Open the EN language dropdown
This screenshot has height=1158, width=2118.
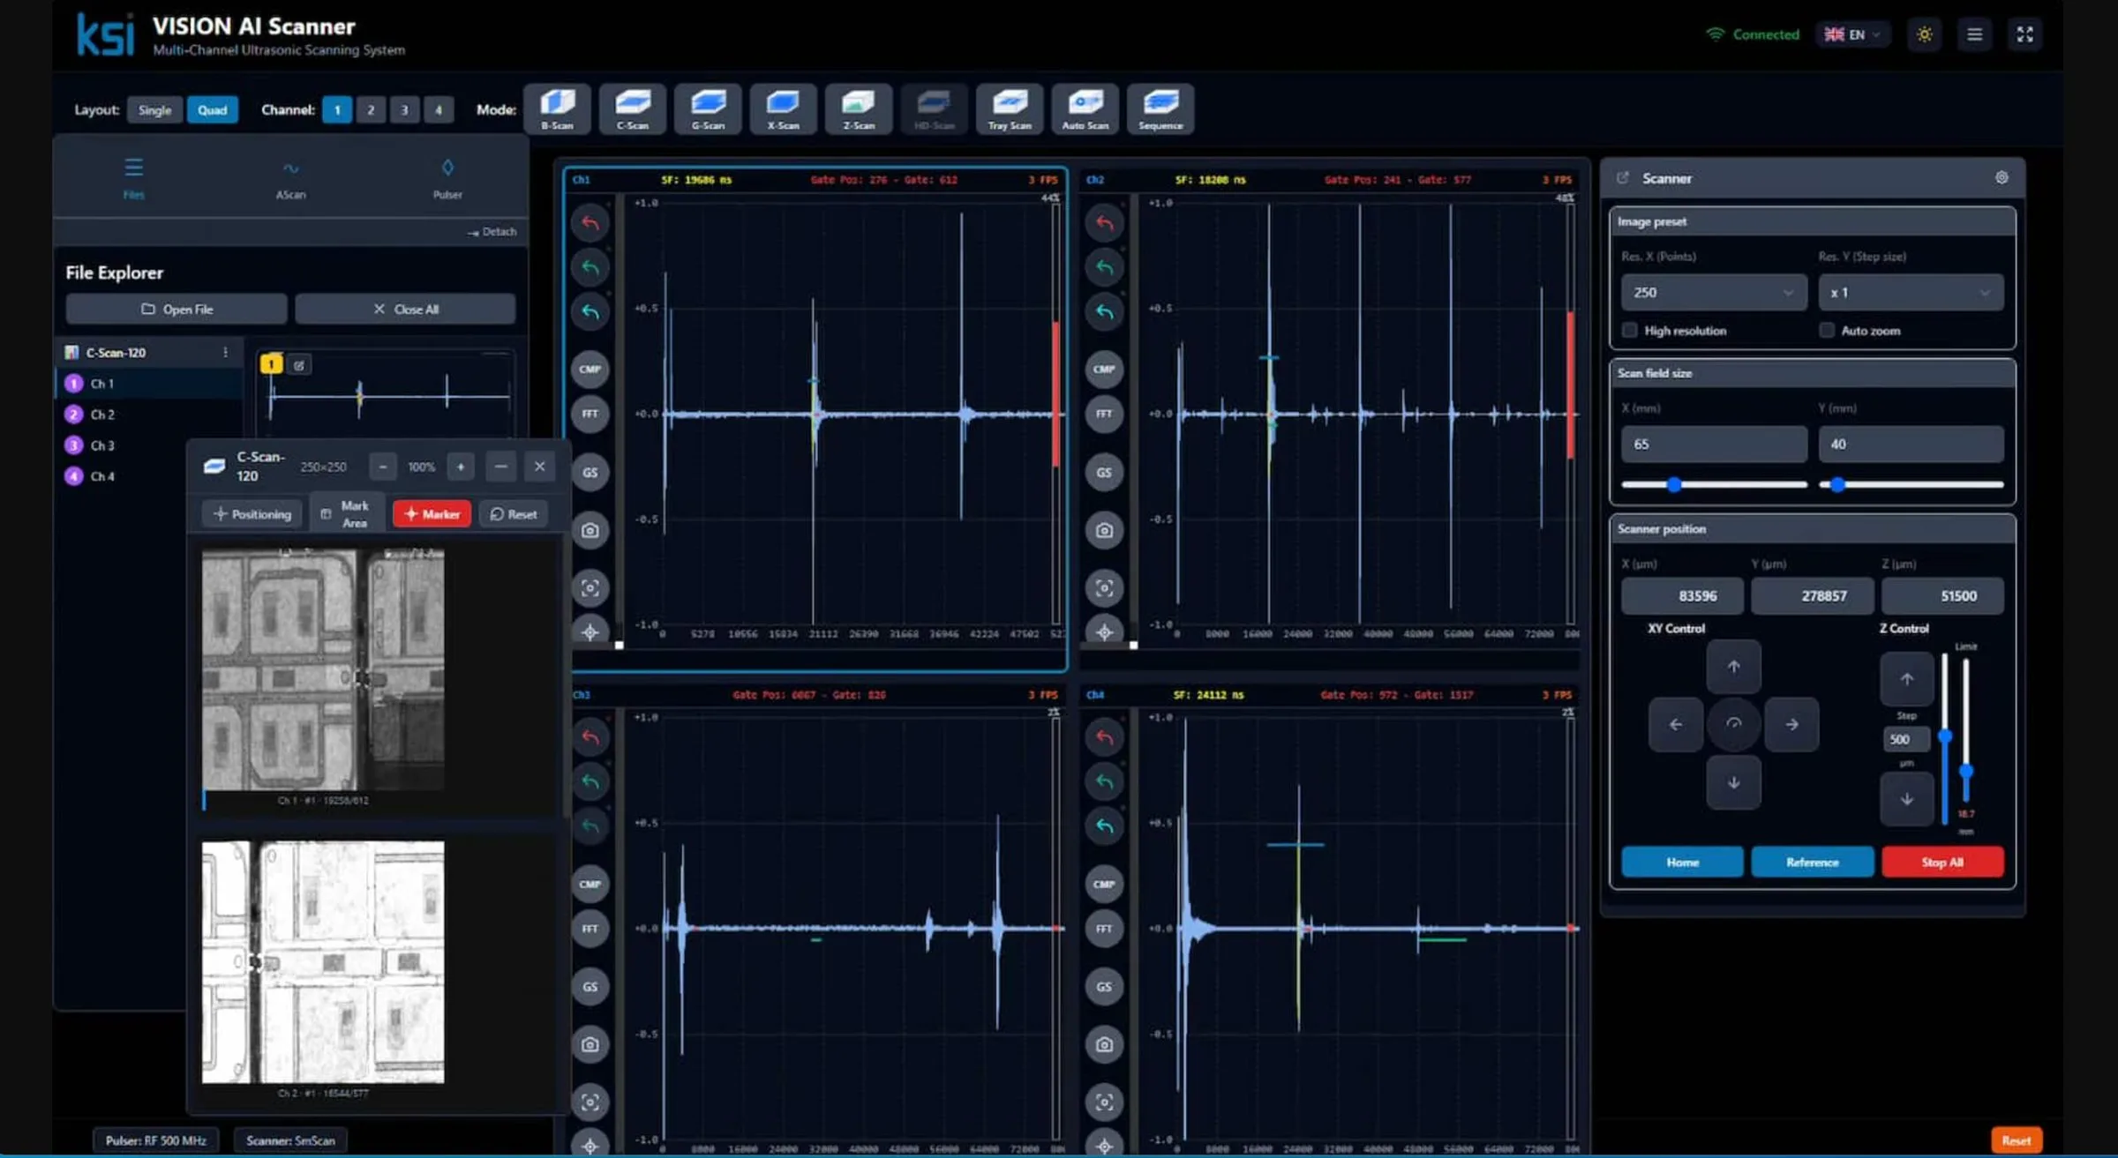pos(1853,34)
